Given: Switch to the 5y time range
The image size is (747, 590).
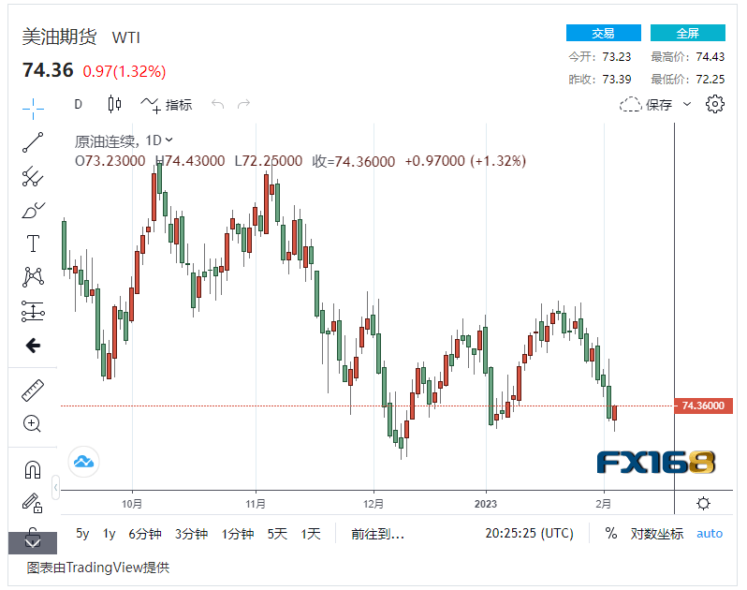Looking at the screenshot, I should pos(83,534).
